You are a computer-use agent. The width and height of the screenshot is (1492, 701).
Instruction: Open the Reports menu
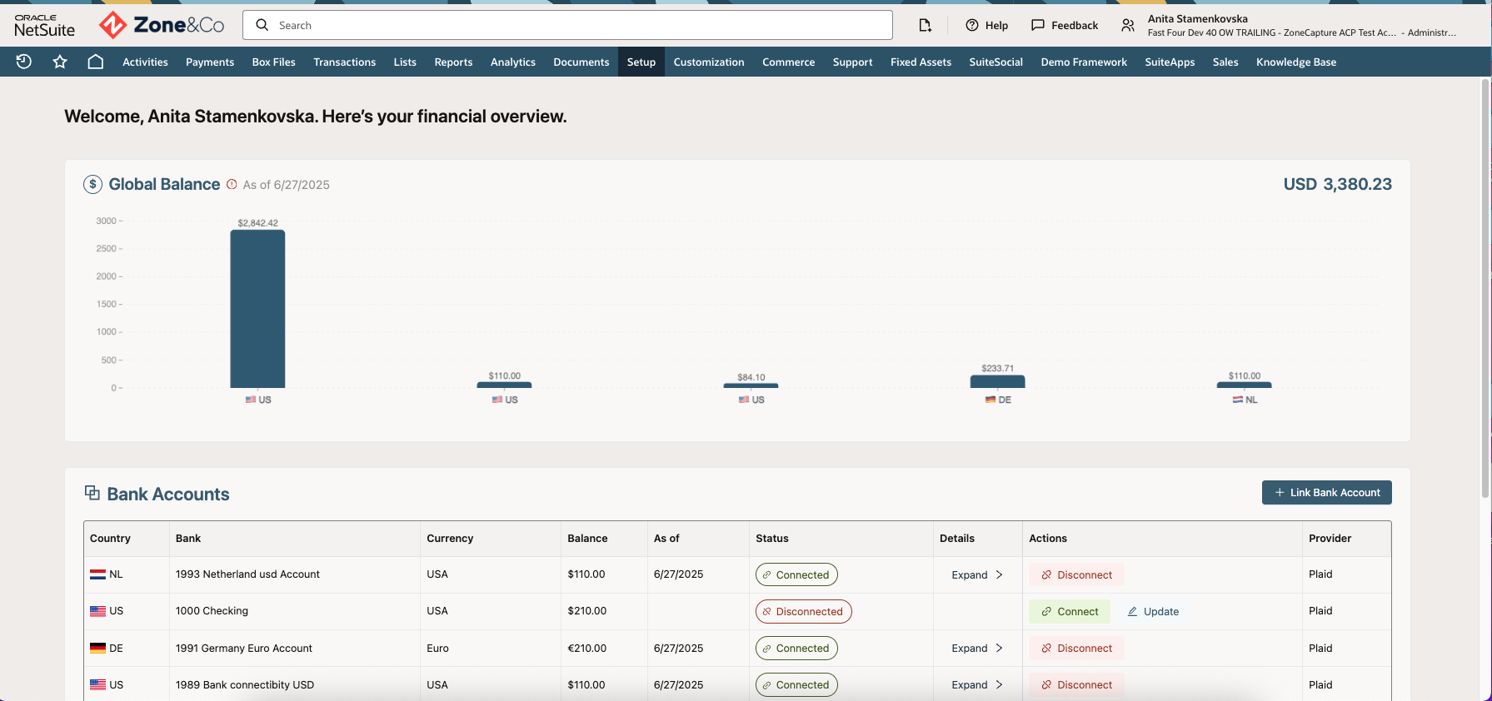click(453, 62)
